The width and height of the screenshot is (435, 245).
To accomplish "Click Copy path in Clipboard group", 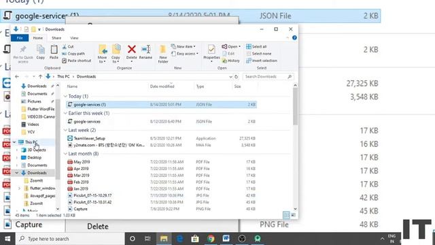I will click(x=73, y=54).
